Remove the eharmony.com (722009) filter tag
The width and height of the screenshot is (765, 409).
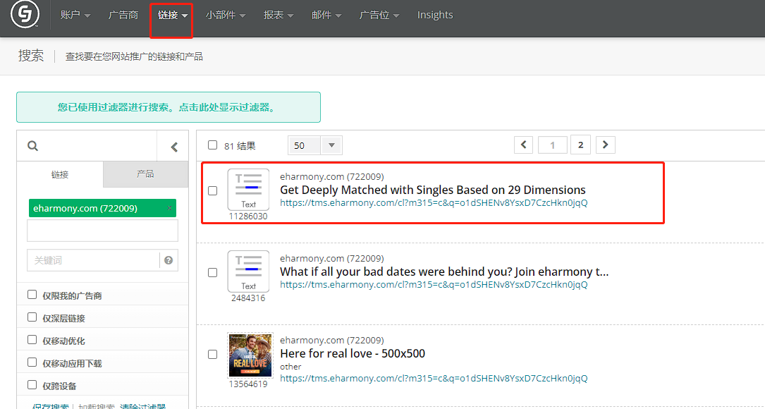point(169,209)
